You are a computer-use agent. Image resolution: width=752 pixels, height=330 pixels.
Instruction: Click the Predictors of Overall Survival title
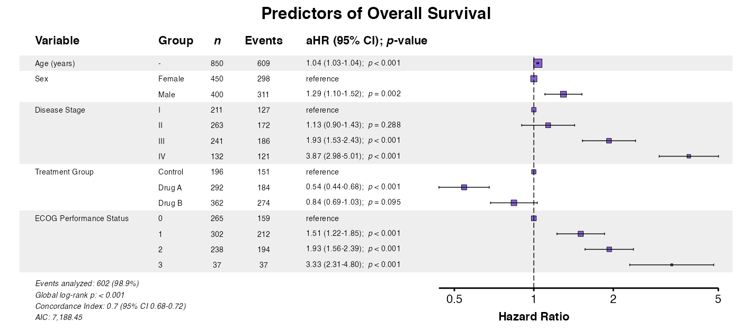[376, 14]
